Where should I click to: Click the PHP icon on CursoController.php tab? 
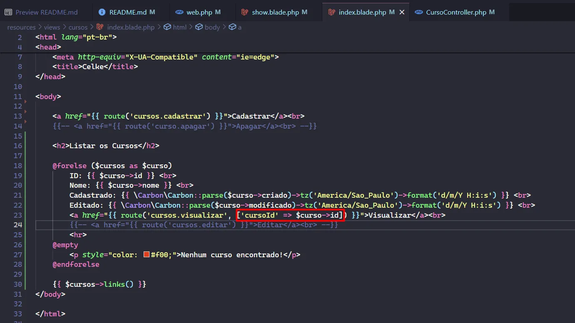[419, 12]
